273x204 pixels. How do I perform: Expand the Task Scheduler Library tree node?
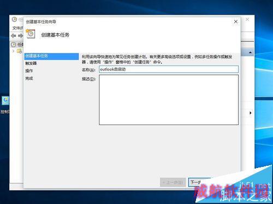pos(13,51)
